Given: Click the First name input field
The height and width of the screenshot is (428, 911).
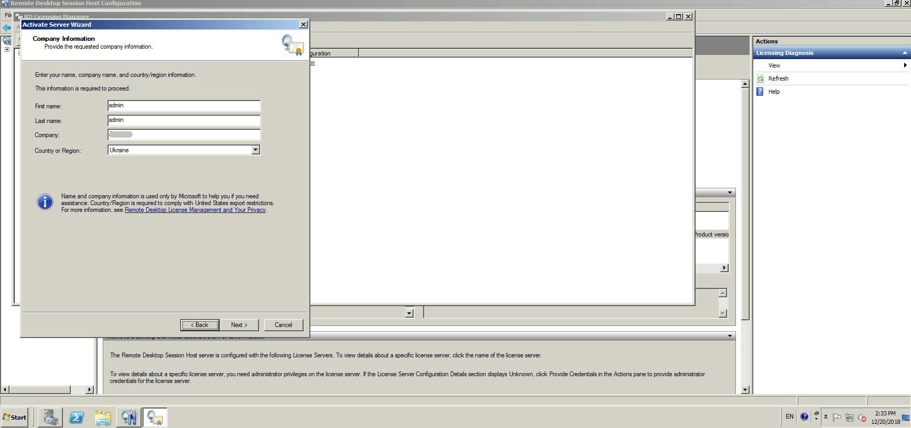Looking at the screenshot, I should (x=183, y=106).
